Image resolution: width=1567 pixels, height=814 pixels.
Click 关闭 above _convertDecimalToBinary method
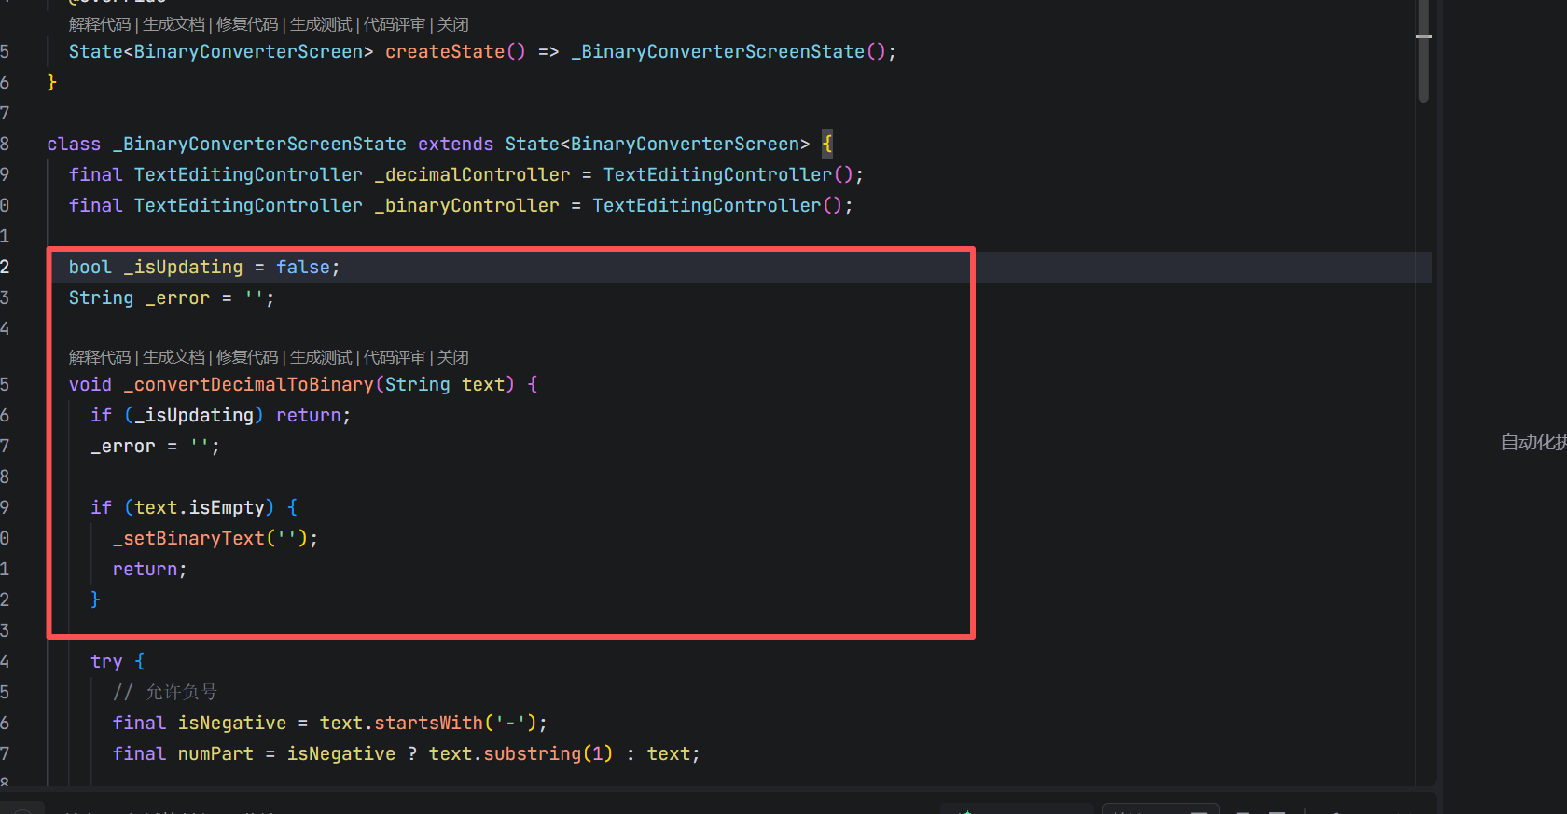click(x=453, y=357)
